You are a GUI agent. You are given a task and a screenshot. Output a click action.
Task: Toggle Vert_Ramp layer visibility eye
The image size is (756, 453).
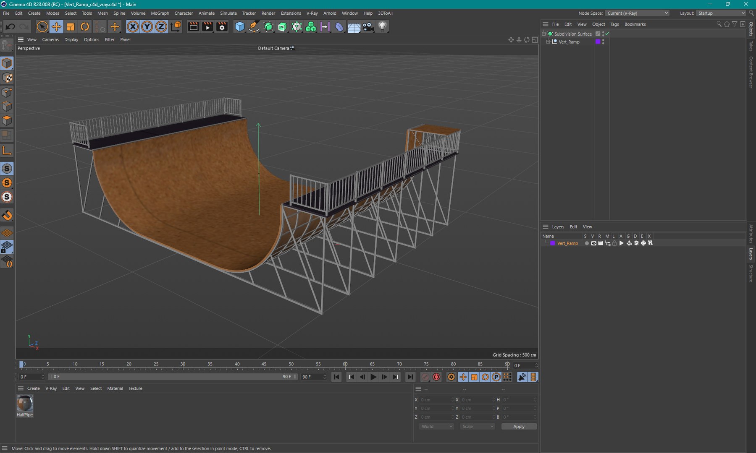click(593, 243)
